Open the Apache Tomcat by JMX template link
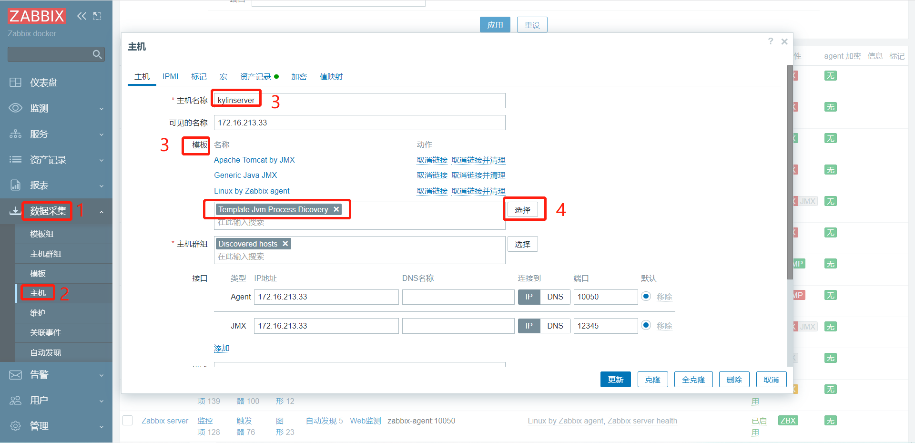This screenshot has width=915, height=443. [x=254, y=160]
